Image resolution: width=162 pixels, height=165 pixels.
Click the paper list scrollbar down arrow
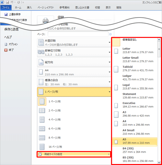tap(159, 162)
